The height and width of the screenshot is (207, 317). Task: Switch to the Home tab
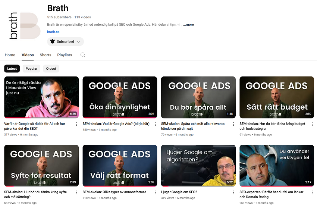10,55
